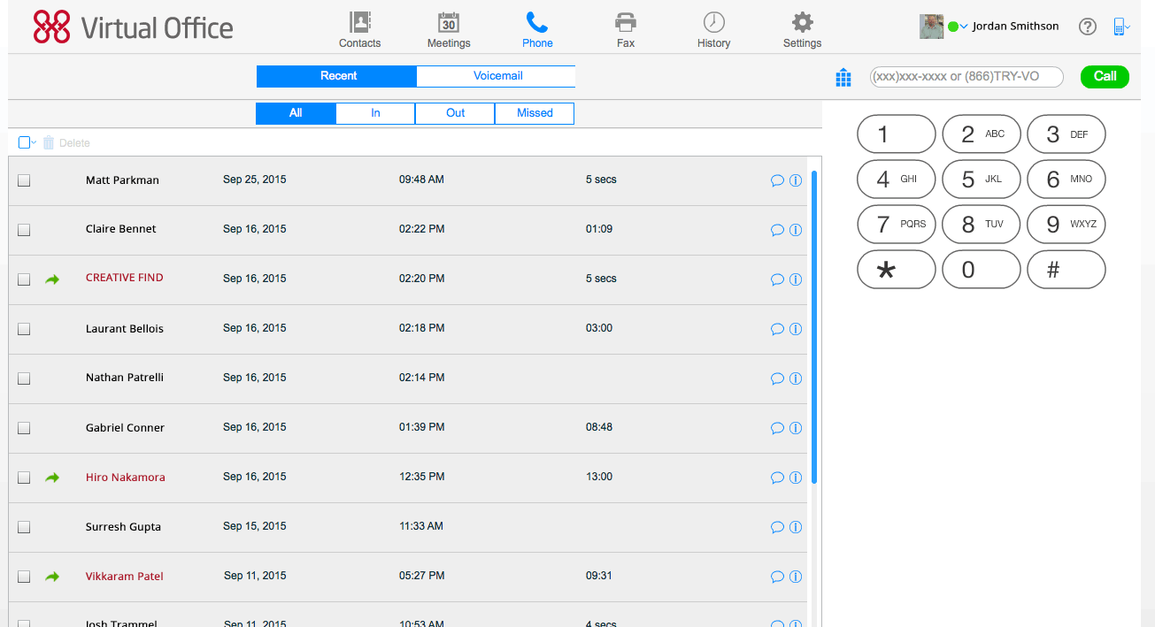Select the checkbox for Hiro Nakamora

tap(24, 478)
